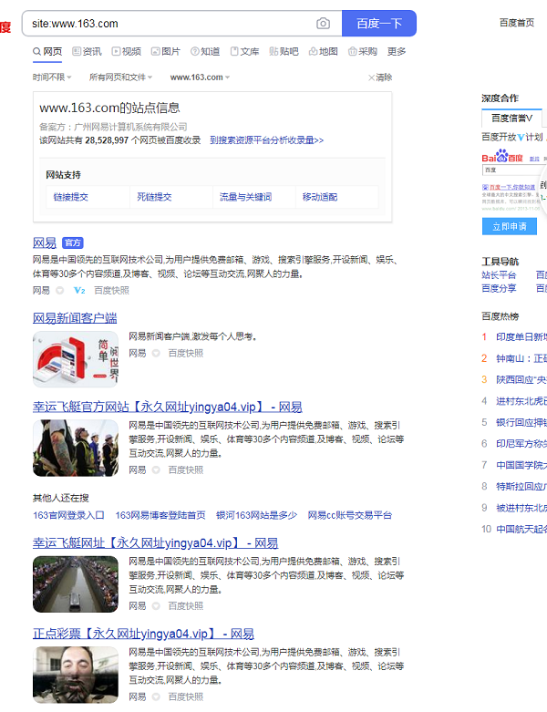Select the 网页 tab

[x=47, y=51]
